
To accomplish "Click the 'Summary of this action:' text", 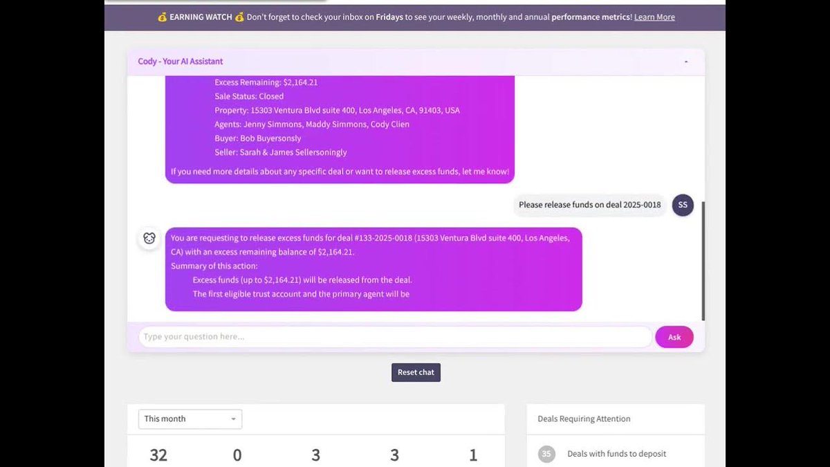I will 214,266.
